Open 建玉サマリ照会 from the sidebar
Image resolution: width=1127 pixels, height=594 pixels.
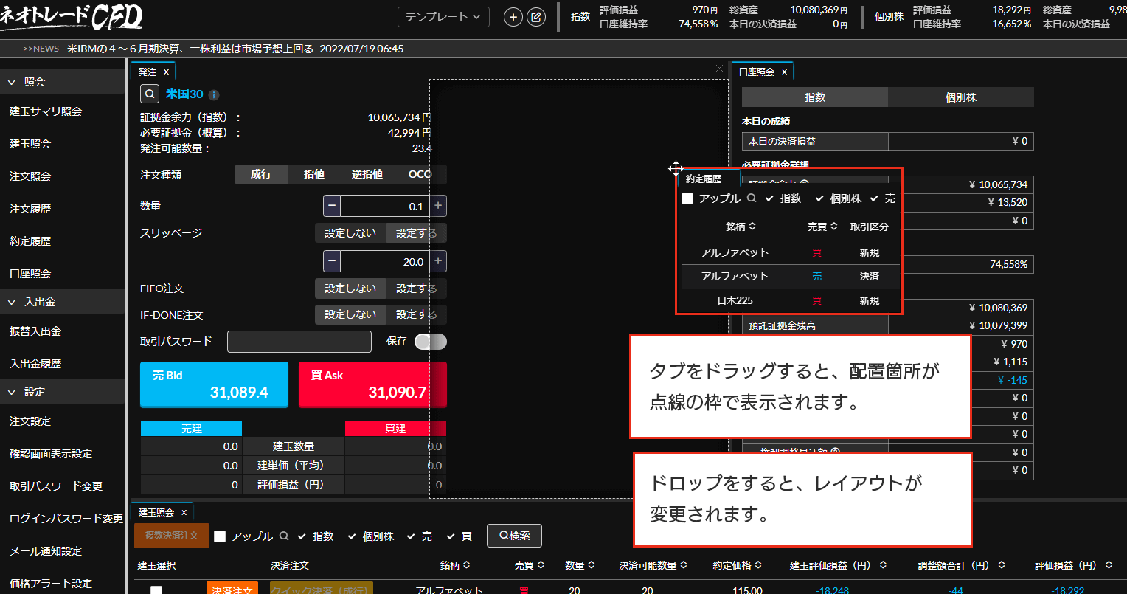46,111
